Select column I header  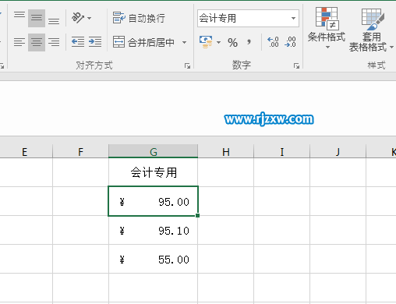(x=282, y=151)
